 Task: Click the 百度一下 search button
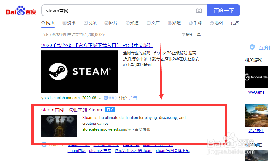tap(224, 11)
